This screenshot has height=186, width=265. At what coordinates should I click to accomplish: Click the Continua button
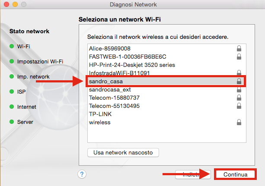236,174
